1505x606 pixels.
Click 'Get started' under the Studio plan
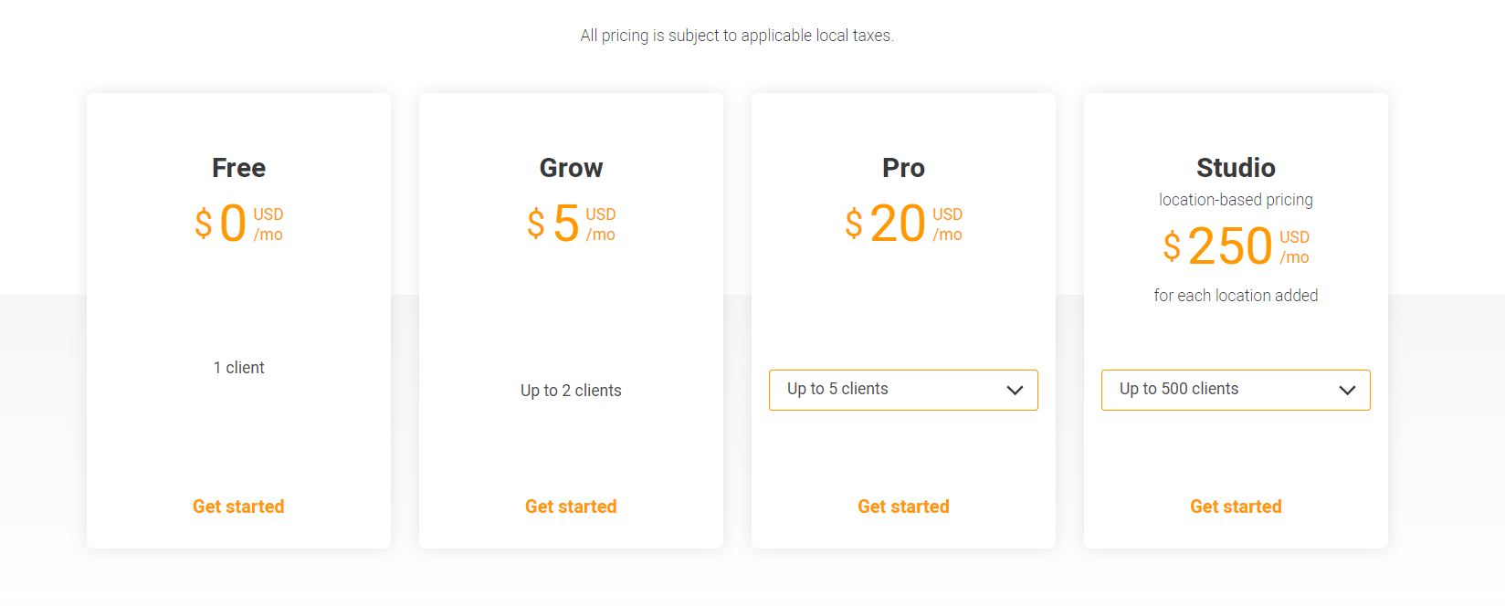coord(1236,507)
